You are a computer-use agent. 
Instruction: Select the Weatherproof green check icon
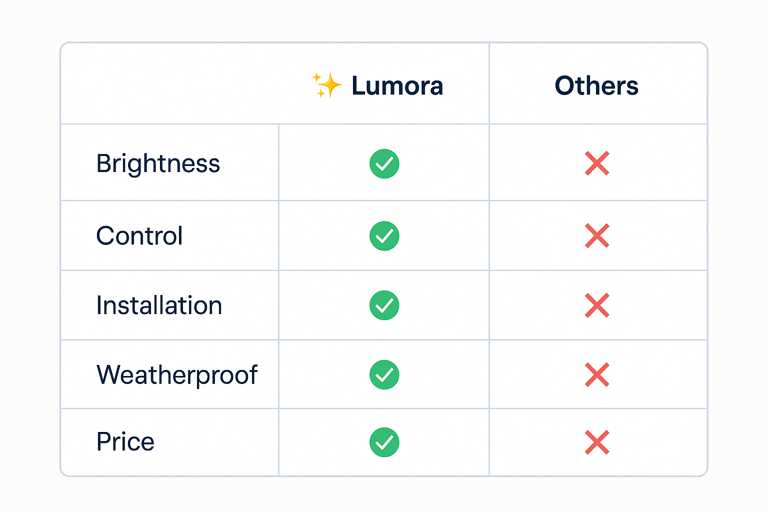(x=384, y=374)
